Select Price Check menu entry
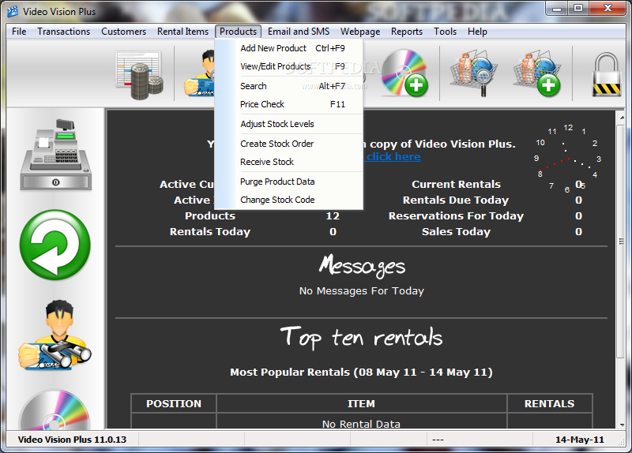The height and width of the screenshot is (453, 632). click(x=289, y=104)
